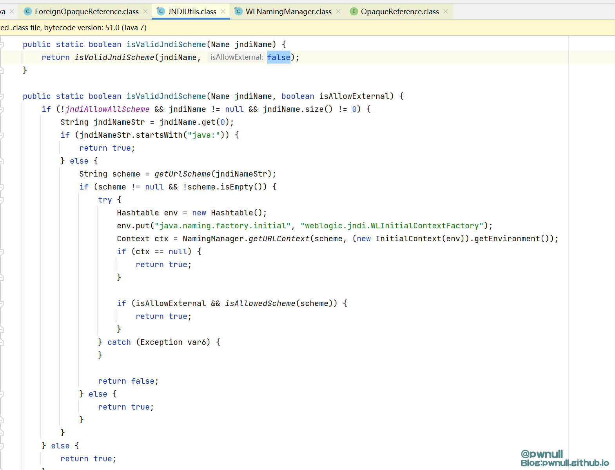
Task: Click the final return true statement
Action: (x=88, y=459)
